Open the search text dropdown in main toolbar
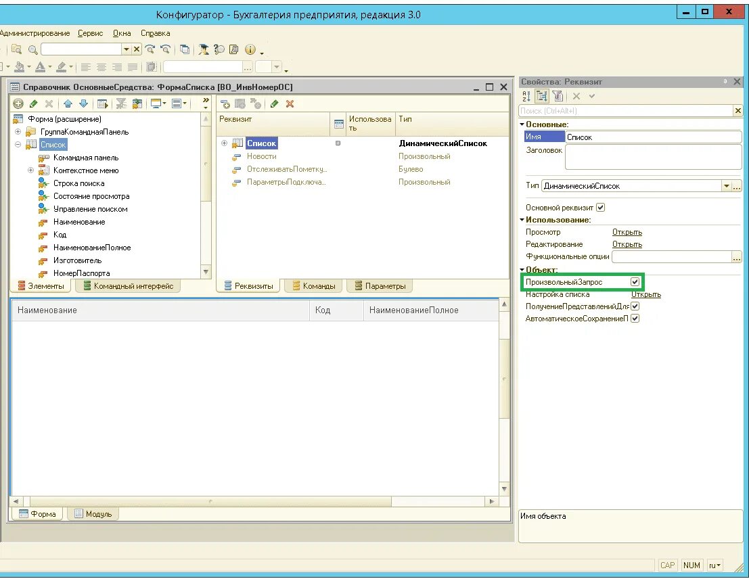749x579 pixels. [x=126, y=49]
